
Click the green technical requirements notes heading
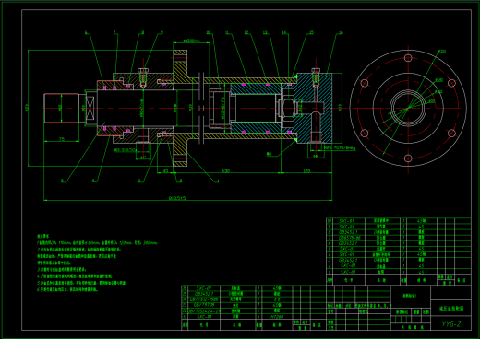click(43, 236)
